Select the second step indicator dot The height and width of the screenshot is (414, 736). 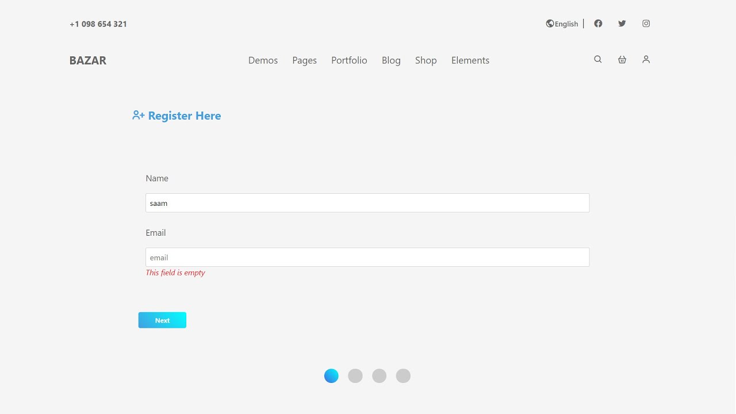(x=355, y=376)
